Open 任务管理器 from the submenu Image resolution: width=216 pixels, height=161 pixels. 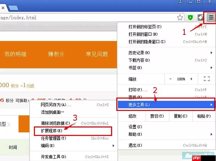[73, 138]
